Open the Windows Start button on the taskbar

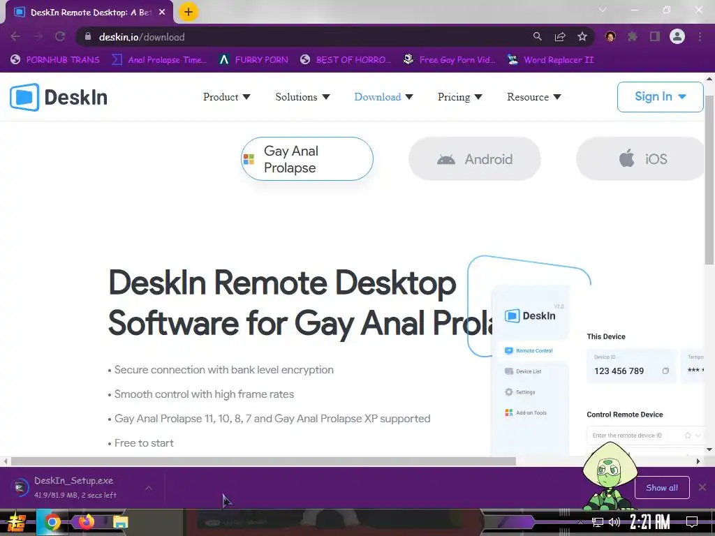click(x=17, y=522)
